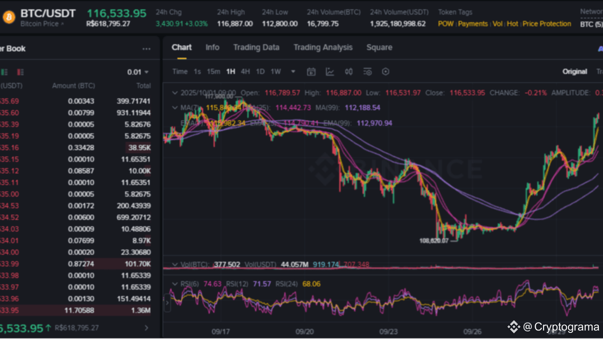Screen dimensions: 603x339
Task: Open the chart calendar date picker icon
Action: point(311,72)
